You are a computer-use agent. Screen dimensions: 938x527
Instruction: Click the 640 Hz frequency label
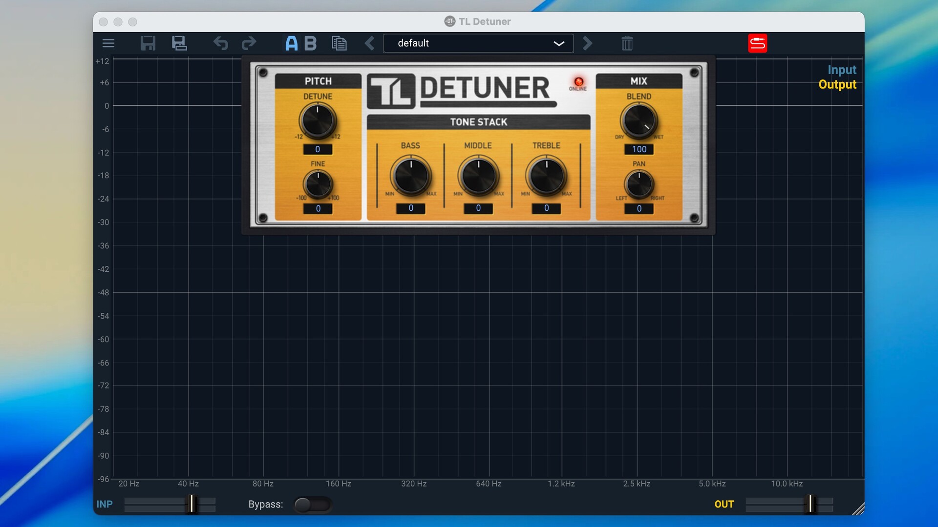point(489,484)
